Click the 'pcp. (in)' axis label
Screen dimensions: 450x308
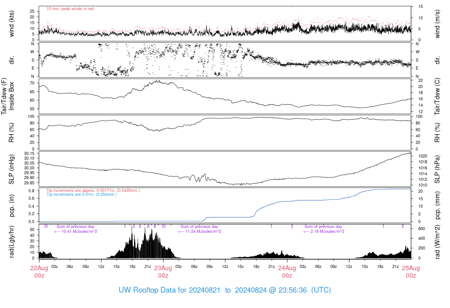11,205
